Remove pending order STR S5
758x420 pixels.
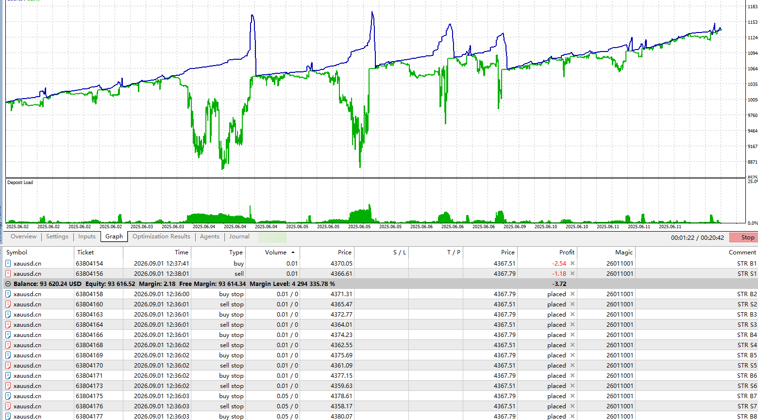572,366
